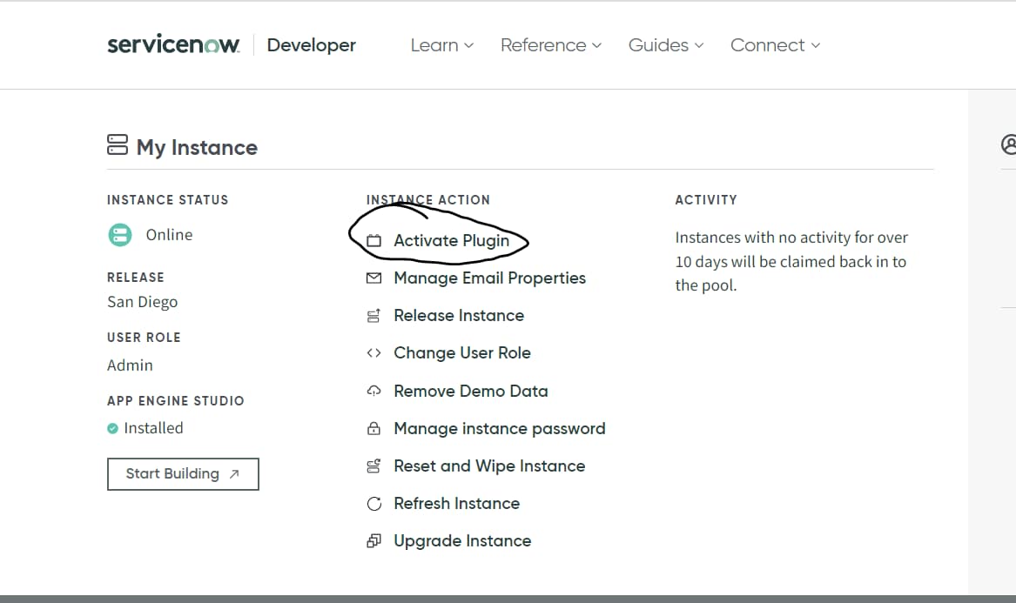Click the RELEASE label
Image resolution: width=1016 pixels, height=603 pixels.
pyautogui.click(x=136, y=278)
